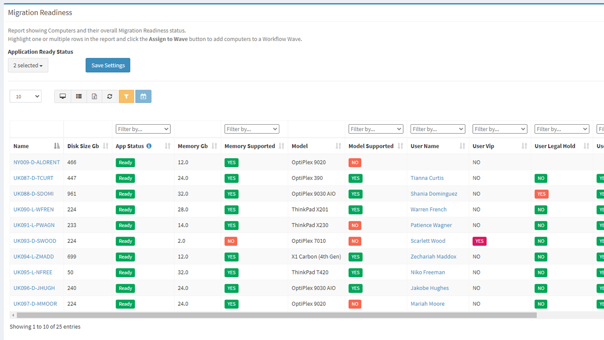Viewport: 604px width, 340px height.
Task: Sort by Name column sort icon
Action: (x=57, y=146)
